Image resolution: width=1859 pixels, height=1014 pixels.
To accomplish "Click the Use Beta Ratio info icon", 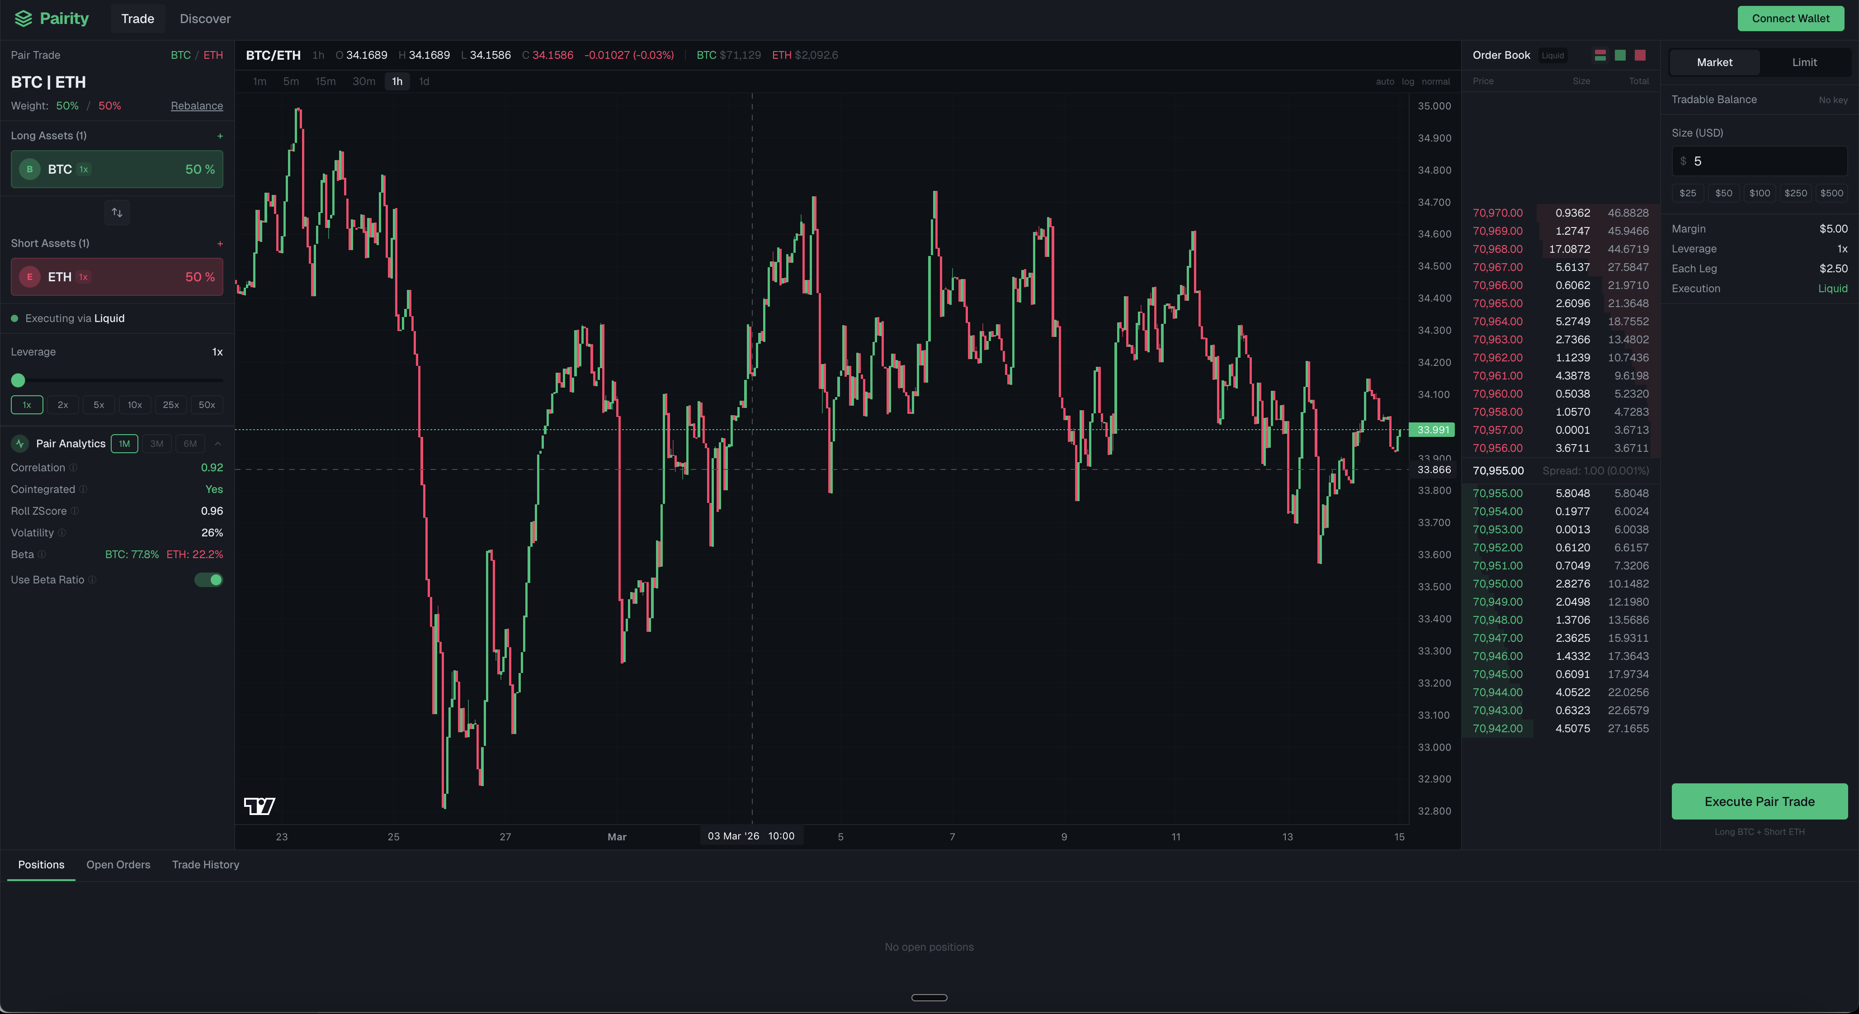I will click(92, 579).
